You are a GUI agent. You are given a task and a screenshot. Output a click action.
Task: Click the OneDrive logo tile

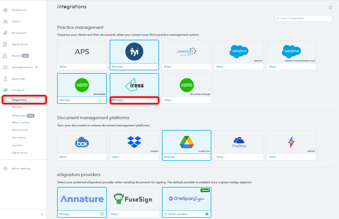[239, 142]
